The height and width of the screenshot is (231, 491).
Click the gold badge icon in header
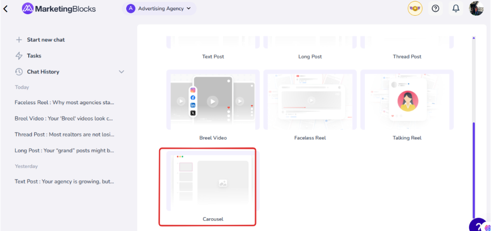(x=415, y=8)
